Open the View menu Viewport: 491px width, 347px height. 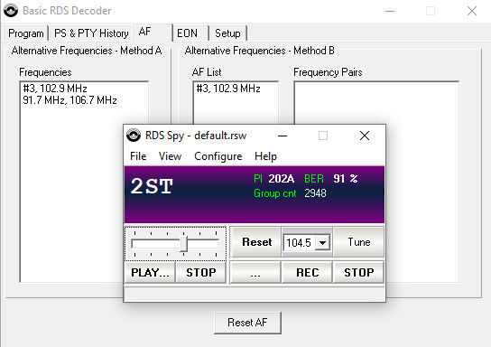coord(170,156)
